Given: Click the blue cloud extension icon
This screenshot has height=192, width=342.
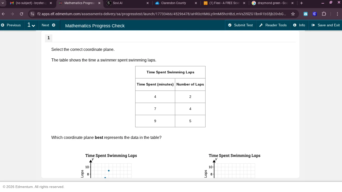Looking at the screenshot, I should [306, 14].
